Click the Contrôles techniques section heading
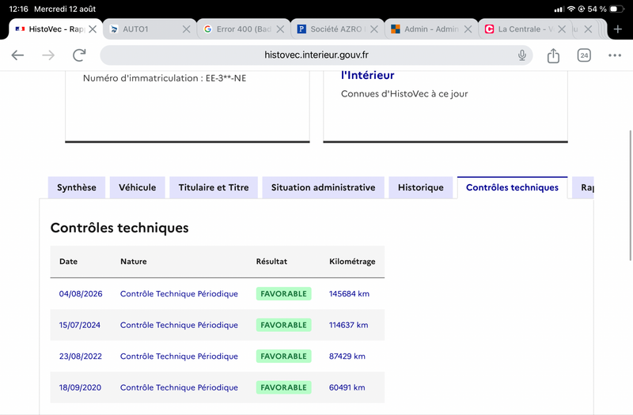This screenshot has height=415, width=633. tap(119, 228)
